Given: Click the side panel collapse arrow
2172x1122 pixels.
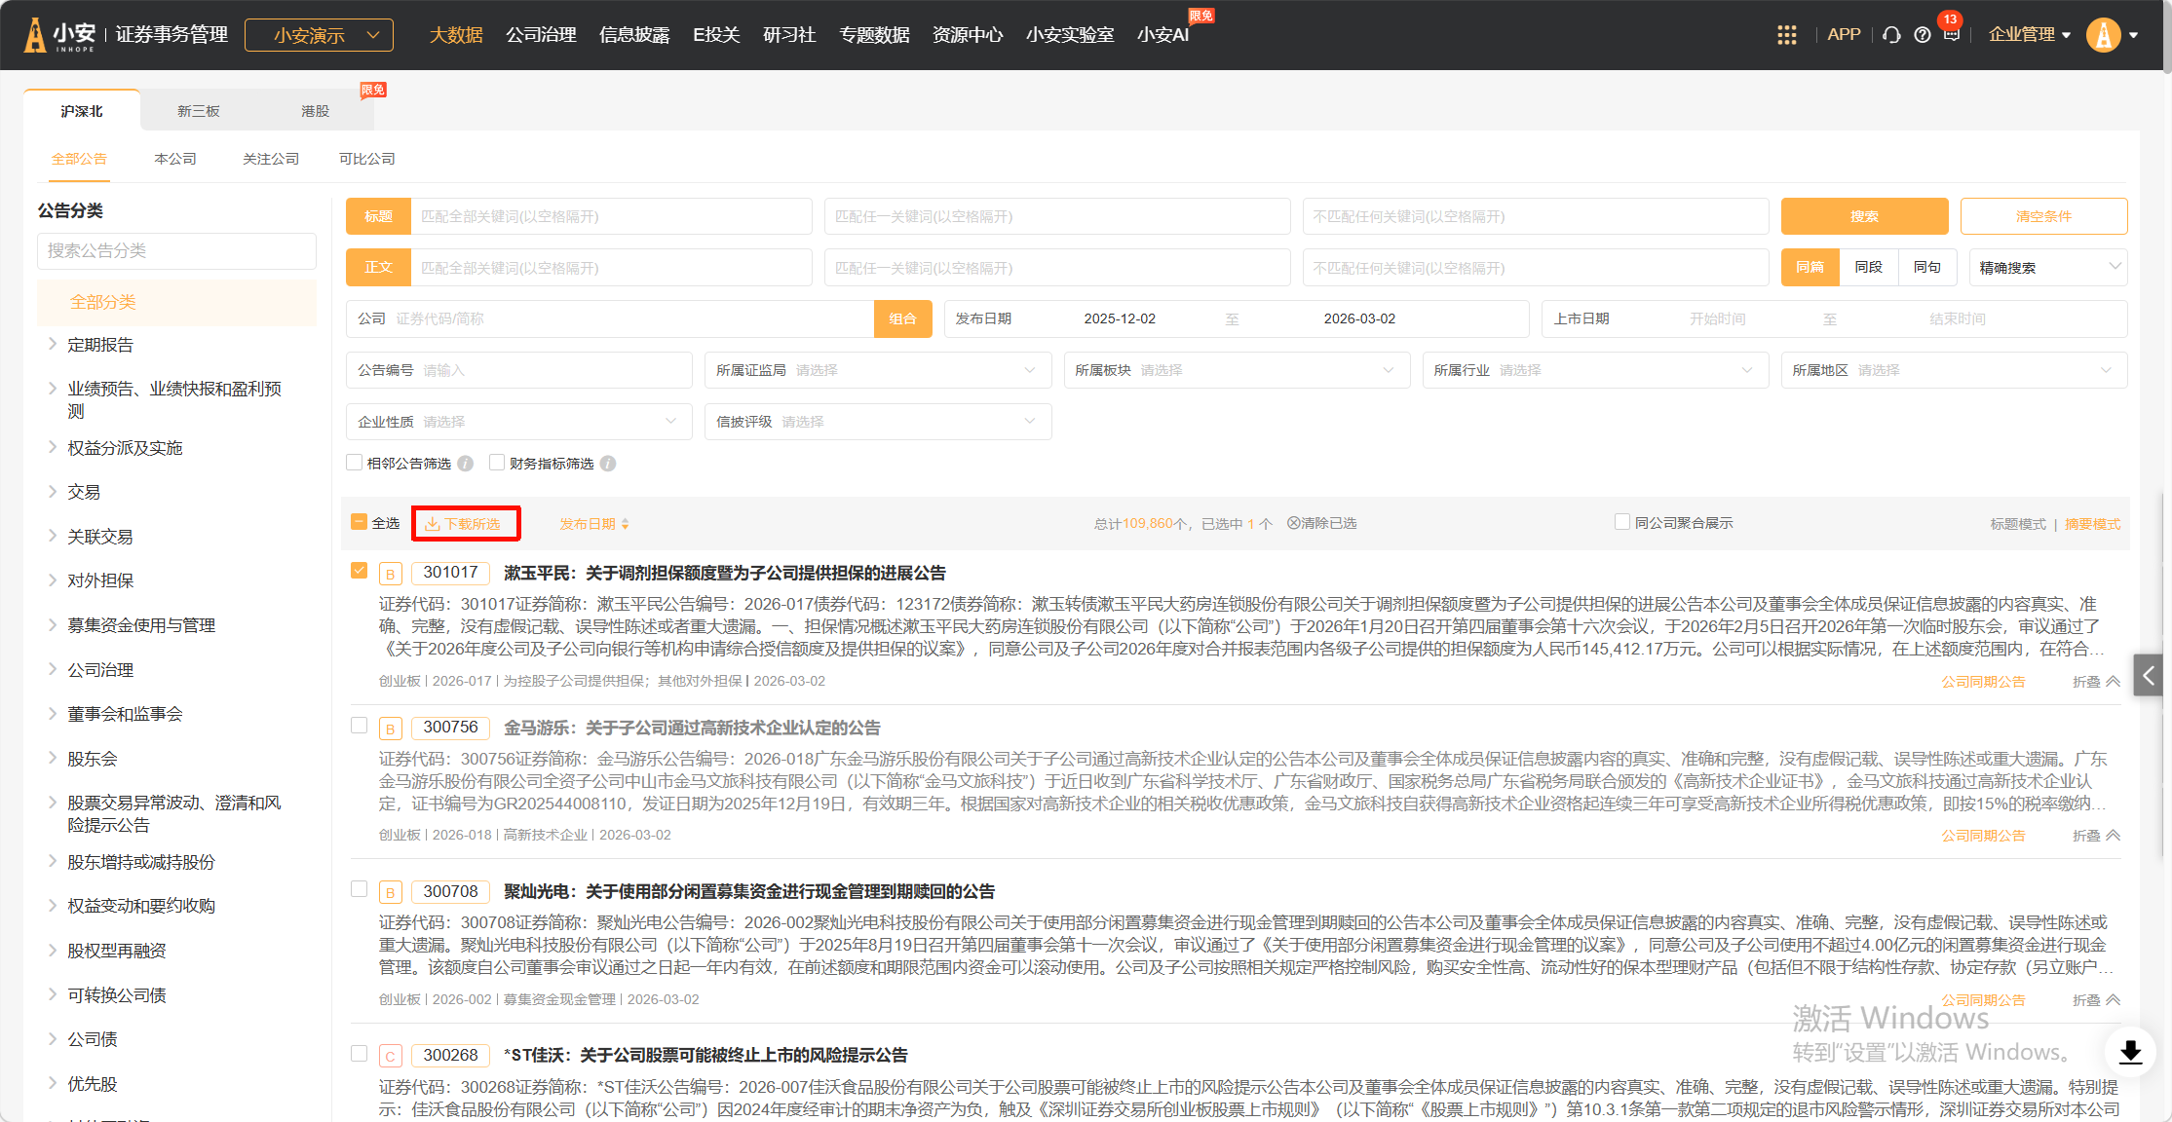Looking at the screenshot, I should coord(2149,675).
